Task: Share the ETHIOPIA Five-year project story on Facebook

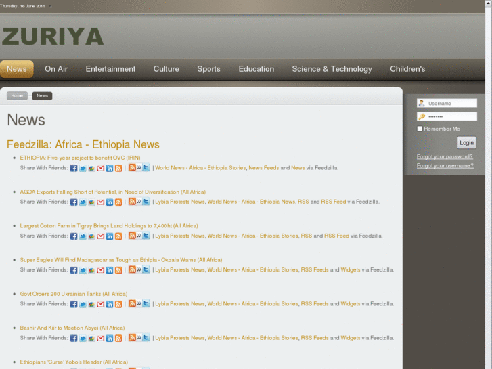Action: [x=74, y=168]
